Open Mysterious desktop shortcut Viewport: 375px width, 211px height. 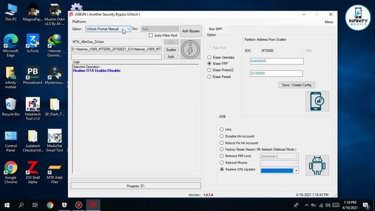click(x=54, y=76)
